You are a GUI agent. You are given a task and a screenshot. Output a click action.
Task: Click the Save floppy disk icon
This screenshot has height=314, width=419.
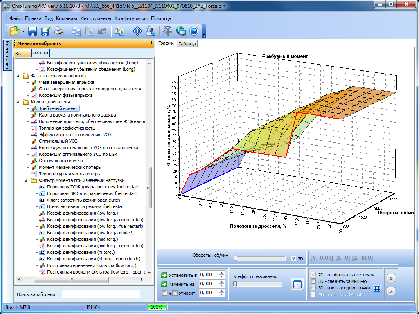coord(33,31)
